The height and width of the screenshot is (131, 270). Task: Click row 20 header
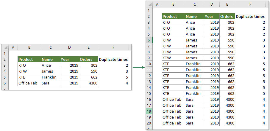click(x=149, y=123)
